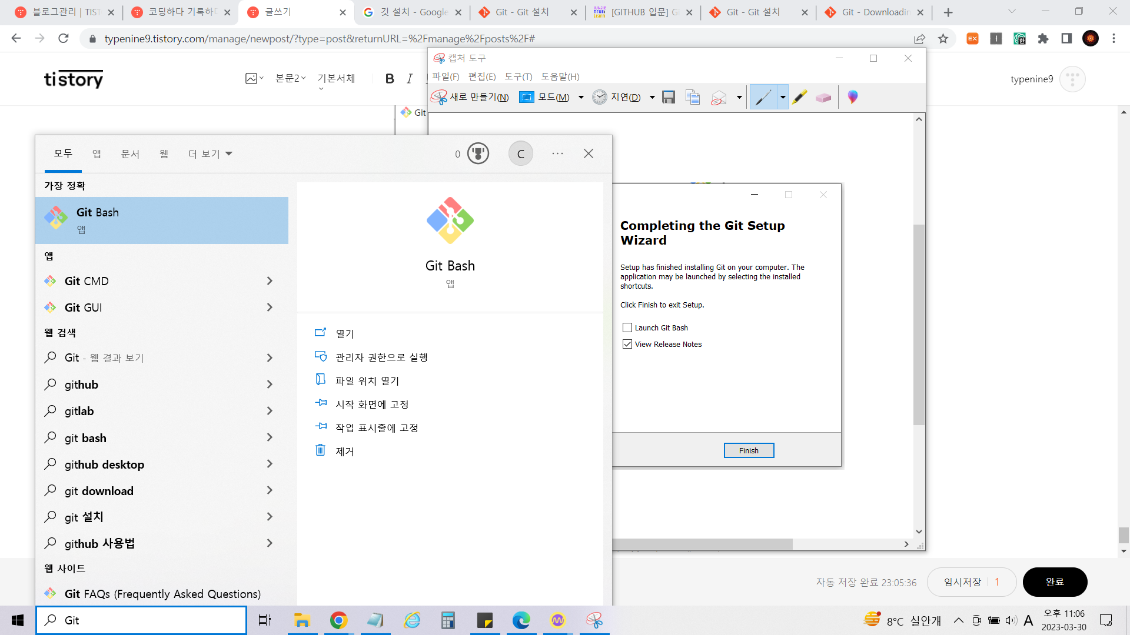Expand Git CMD result chevron
This screenshot has width=1130, height=635.
click(270, 281)
